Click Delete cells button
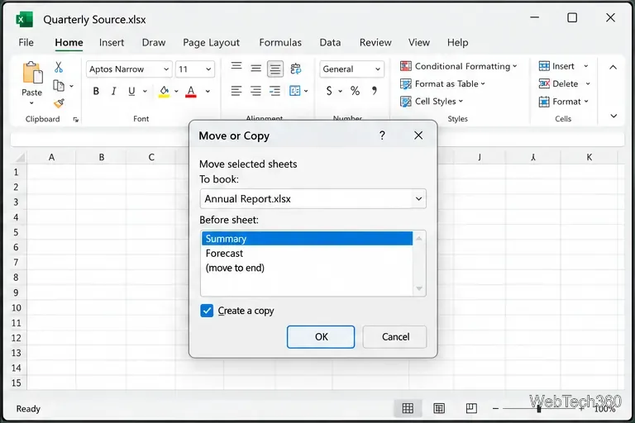Viewport: 635px width, 423px height. (558, 83)
